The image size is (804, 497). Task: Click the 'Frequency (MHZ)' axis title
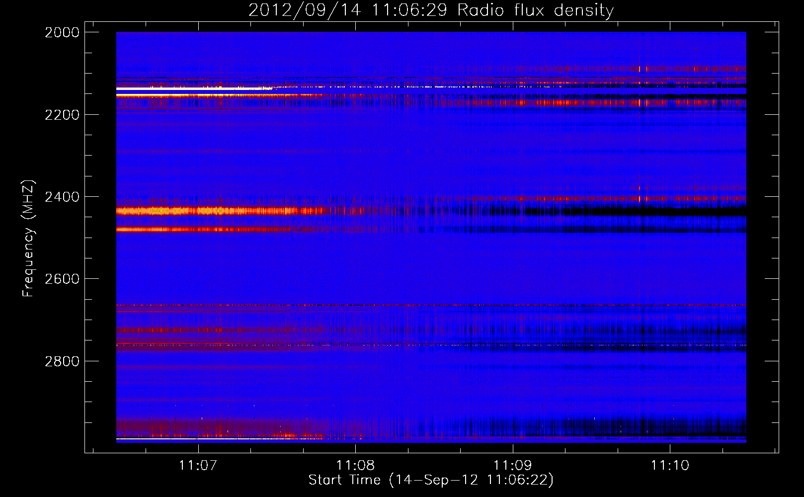point(28,239)
